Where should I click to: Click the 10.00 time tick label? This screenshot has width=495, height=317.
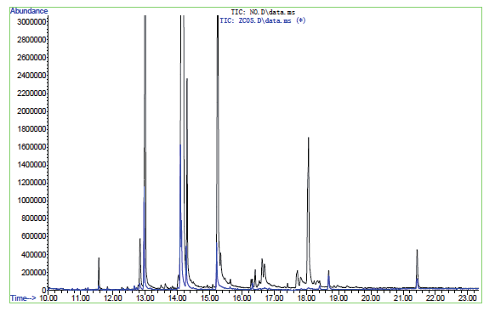(x=48, y=298)
